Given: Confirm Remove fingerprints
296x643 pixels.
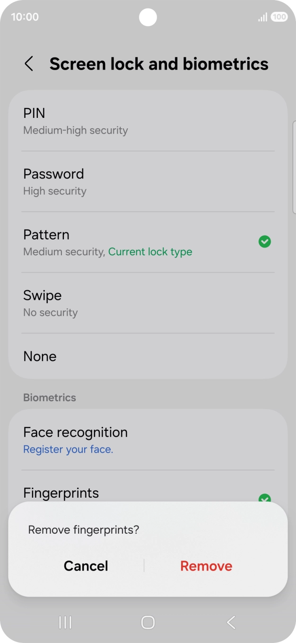Looking at the screenshot, I should tap(206, 566).
